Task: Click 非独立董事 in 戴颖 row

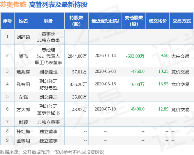Action: pyautogui.click(x=48, y=122)
